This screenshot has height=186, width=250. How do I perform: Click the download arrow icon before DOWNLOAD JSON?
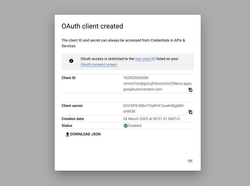pyautogui.click(x=68, y=134)
